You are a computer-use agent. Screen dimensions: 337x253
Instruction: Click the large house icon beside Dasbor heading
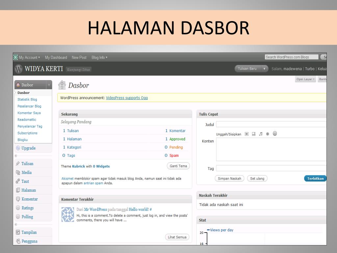[62, 85]
